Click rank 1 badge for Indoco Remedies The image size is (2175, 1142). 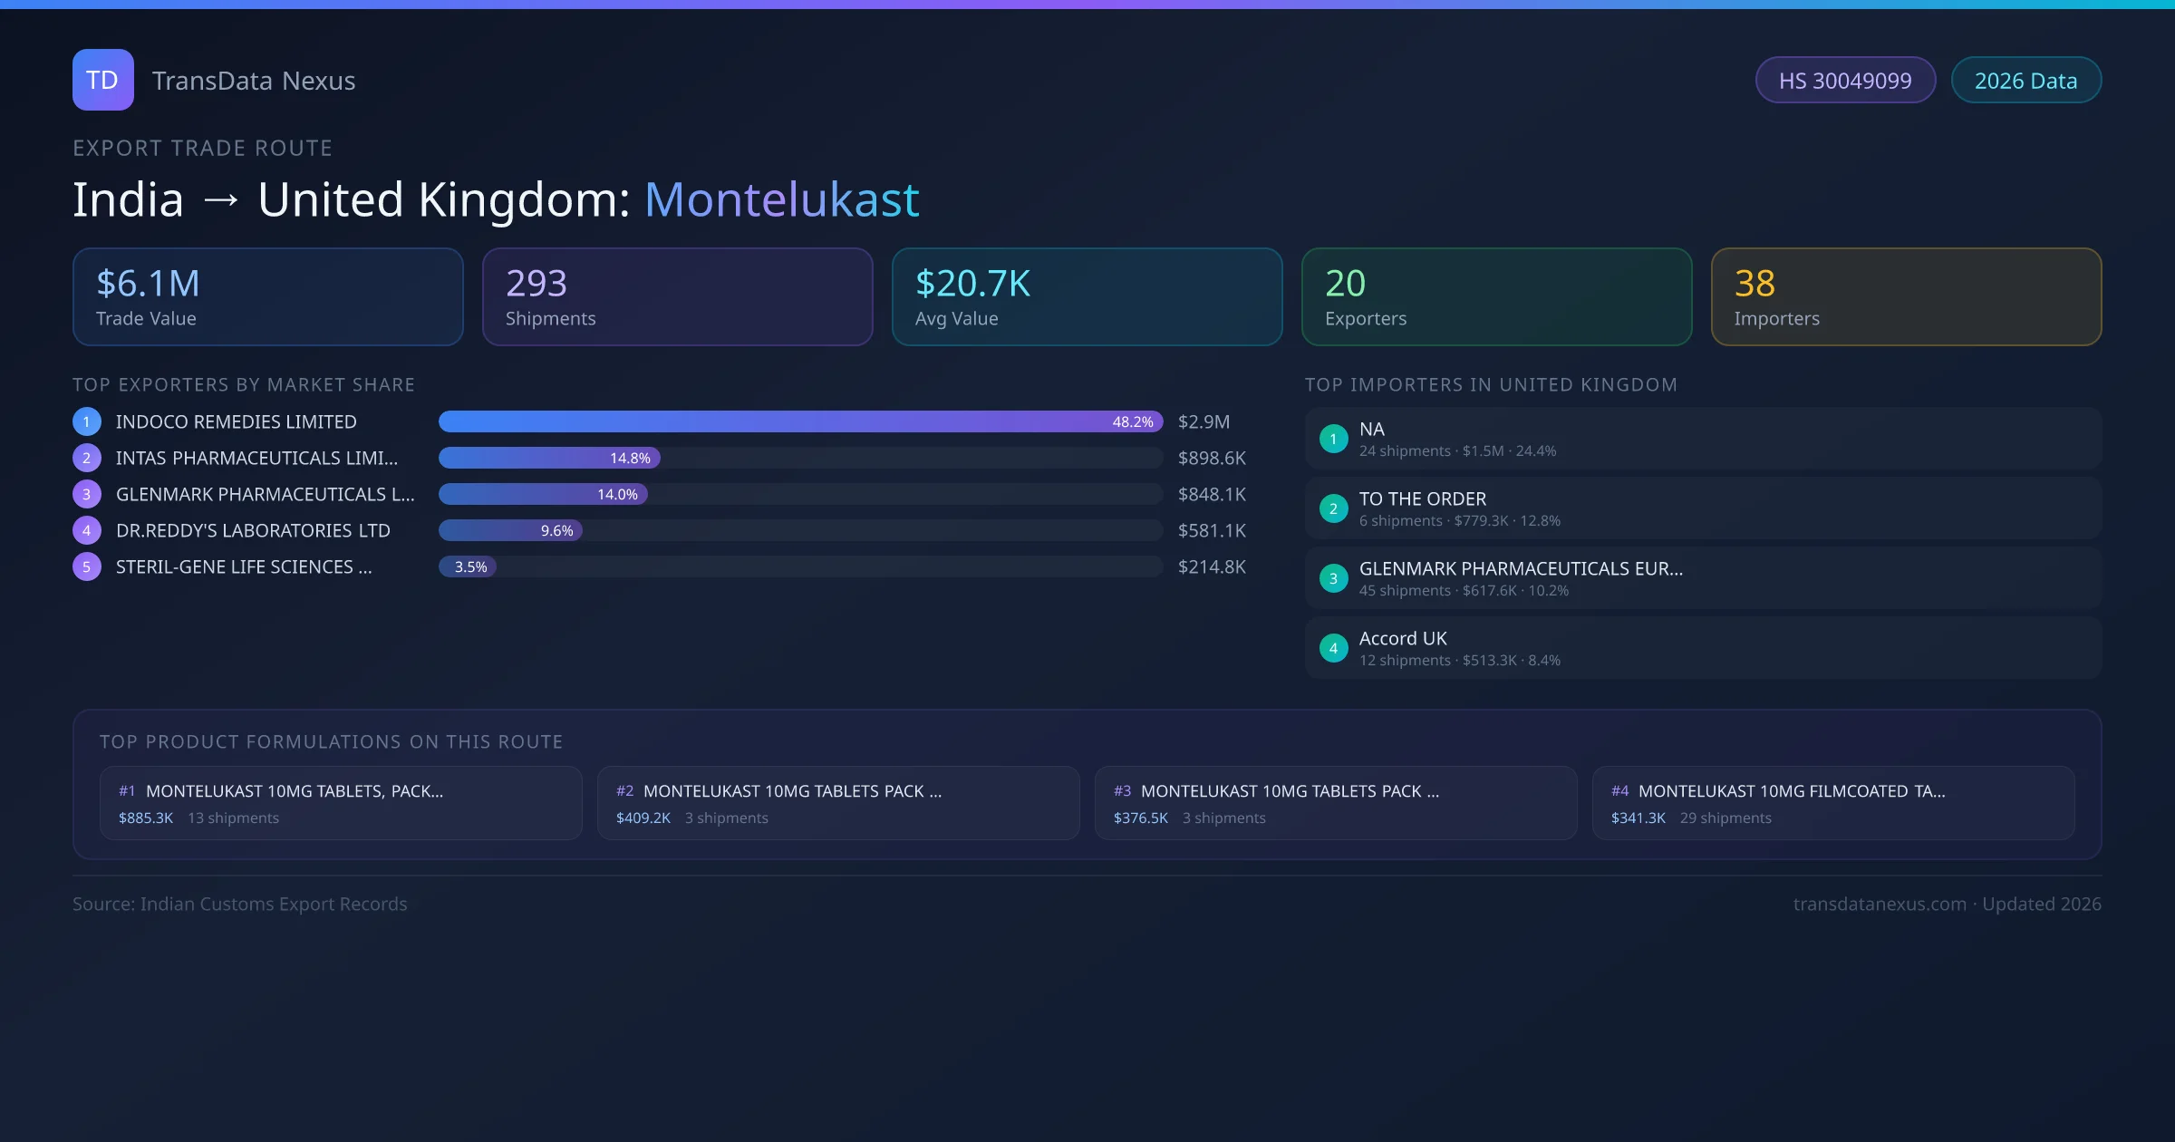click(x=87, y=421)
